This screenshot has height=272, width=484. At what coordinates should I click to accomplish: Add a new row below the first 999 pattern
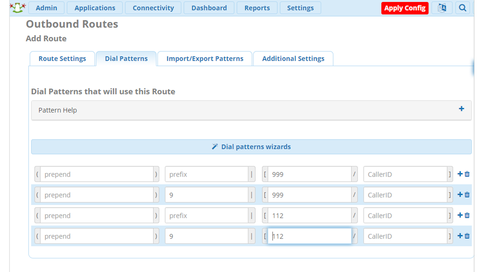click(460, 174)
